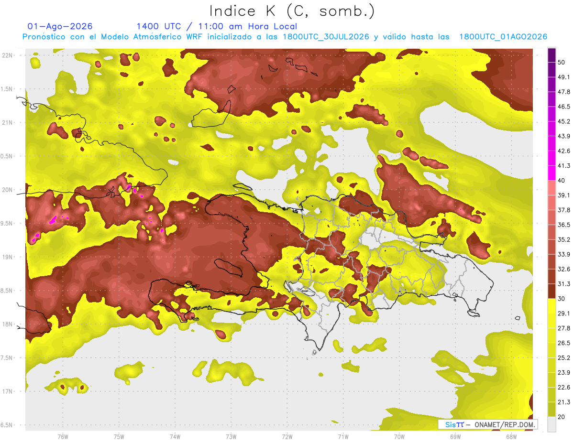Click legend value 35.2
The height and width of the screenshot is (443, 574).
(563, 239)
